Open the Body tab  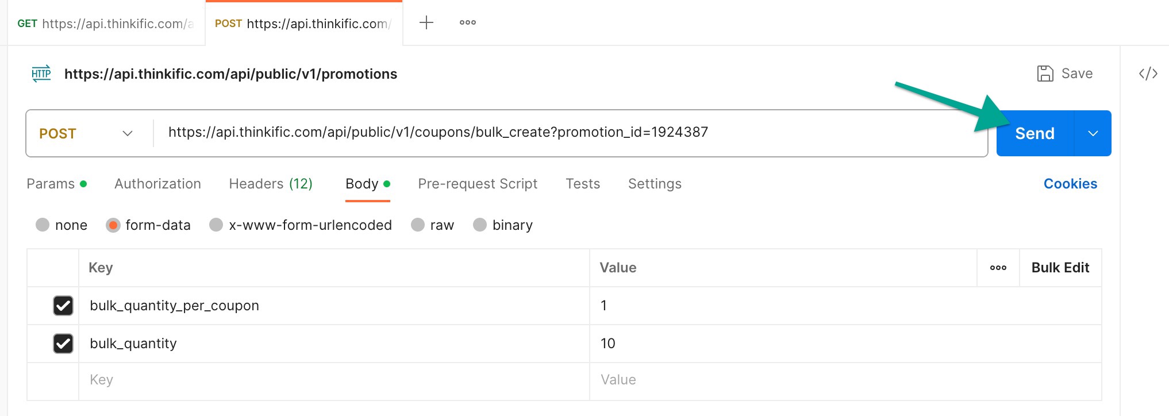pyautogui.click(x=368, y=184)
